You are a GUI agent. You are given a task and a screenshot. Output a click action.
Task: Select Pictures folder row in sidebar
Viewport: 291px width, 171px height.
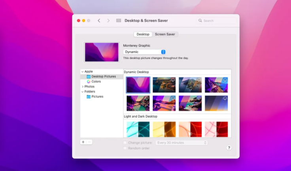(102, 97)
